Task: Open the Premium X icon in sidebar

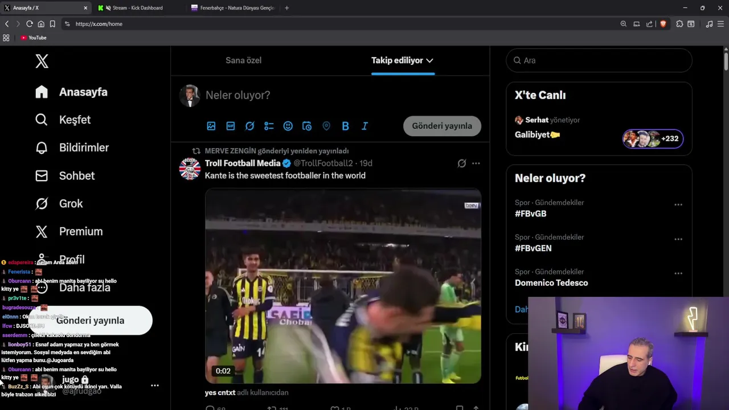Action: (42, 231)
